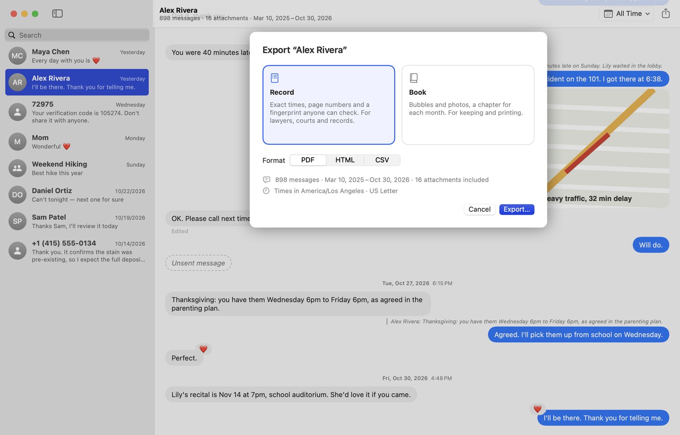Click the avatar for 72975 sender
The height and width of the screenshot is (435, 680).
click(x=17, y=112)
